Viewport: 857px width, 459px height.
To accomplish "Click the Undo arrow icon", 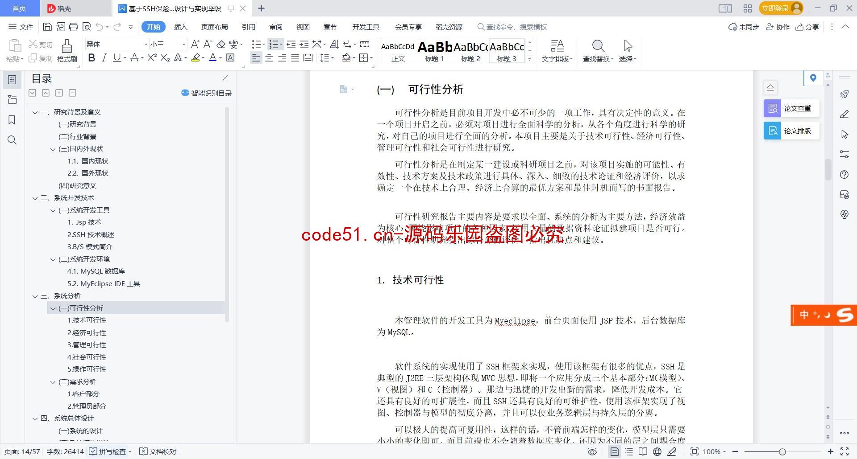I will 99,27.
